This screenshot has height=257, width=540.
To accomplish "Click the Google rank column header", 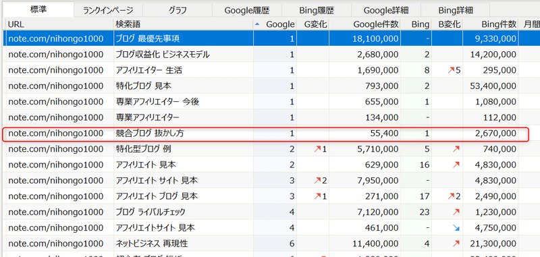I will pos(275,24).
